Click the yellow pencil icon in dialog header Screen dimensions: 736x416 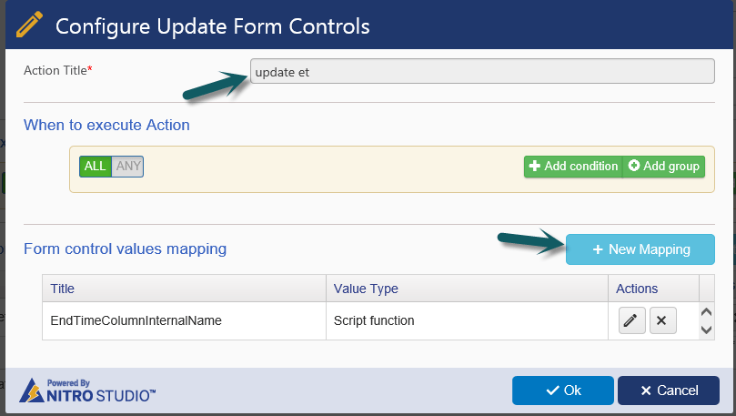click(29, 25)
